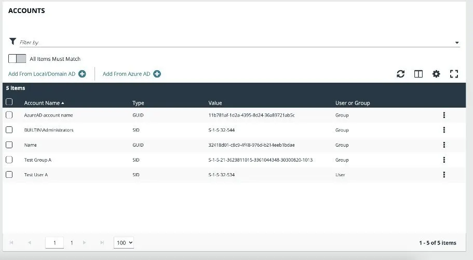This screenshot has width=473, height=260.
Task: Select the Test Group A name
Action: pyautogui.click(x=38, y=160)
